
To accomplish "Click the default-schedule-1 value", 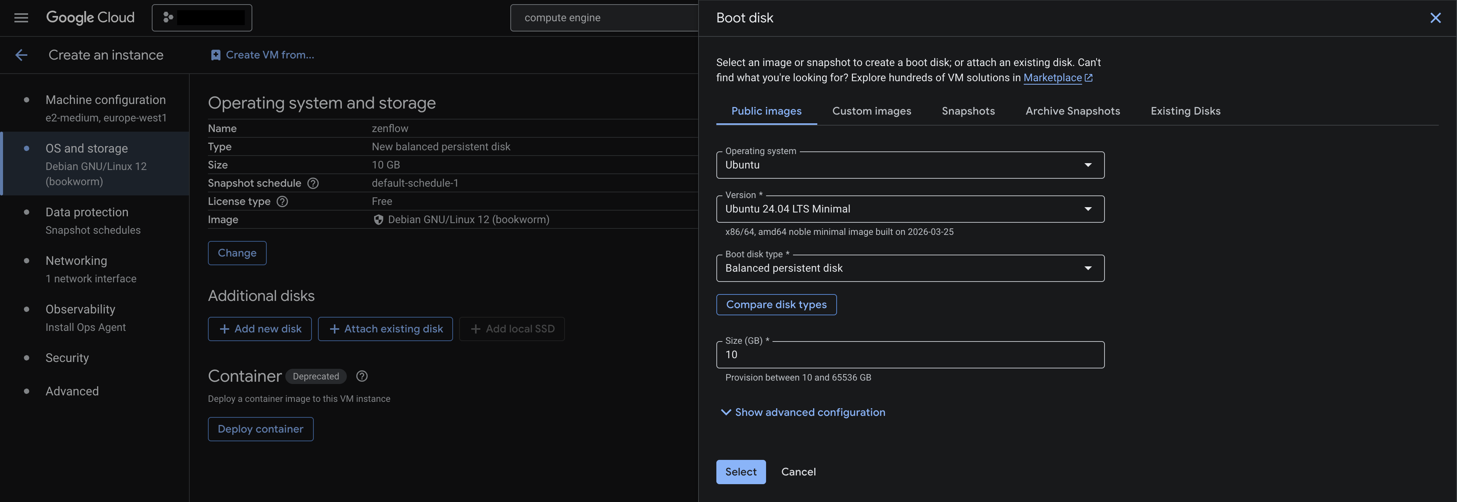I will coord(415,183).
